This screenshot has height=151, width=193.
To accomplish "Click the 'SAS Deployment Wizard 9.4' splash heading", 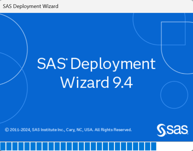I will (96, 73).
